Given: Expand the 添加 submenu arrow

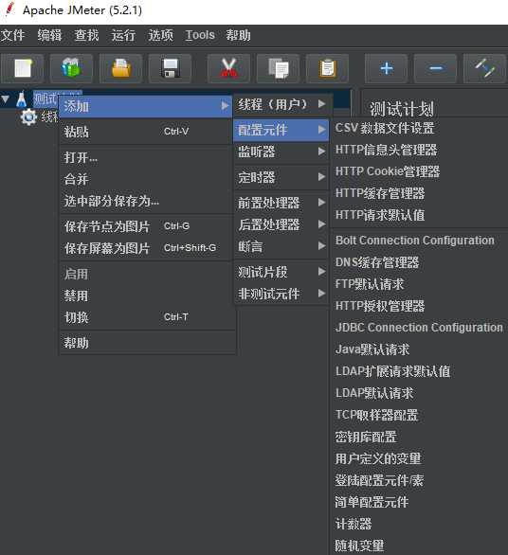Looking at the screenshot, I should click(225, 106).
